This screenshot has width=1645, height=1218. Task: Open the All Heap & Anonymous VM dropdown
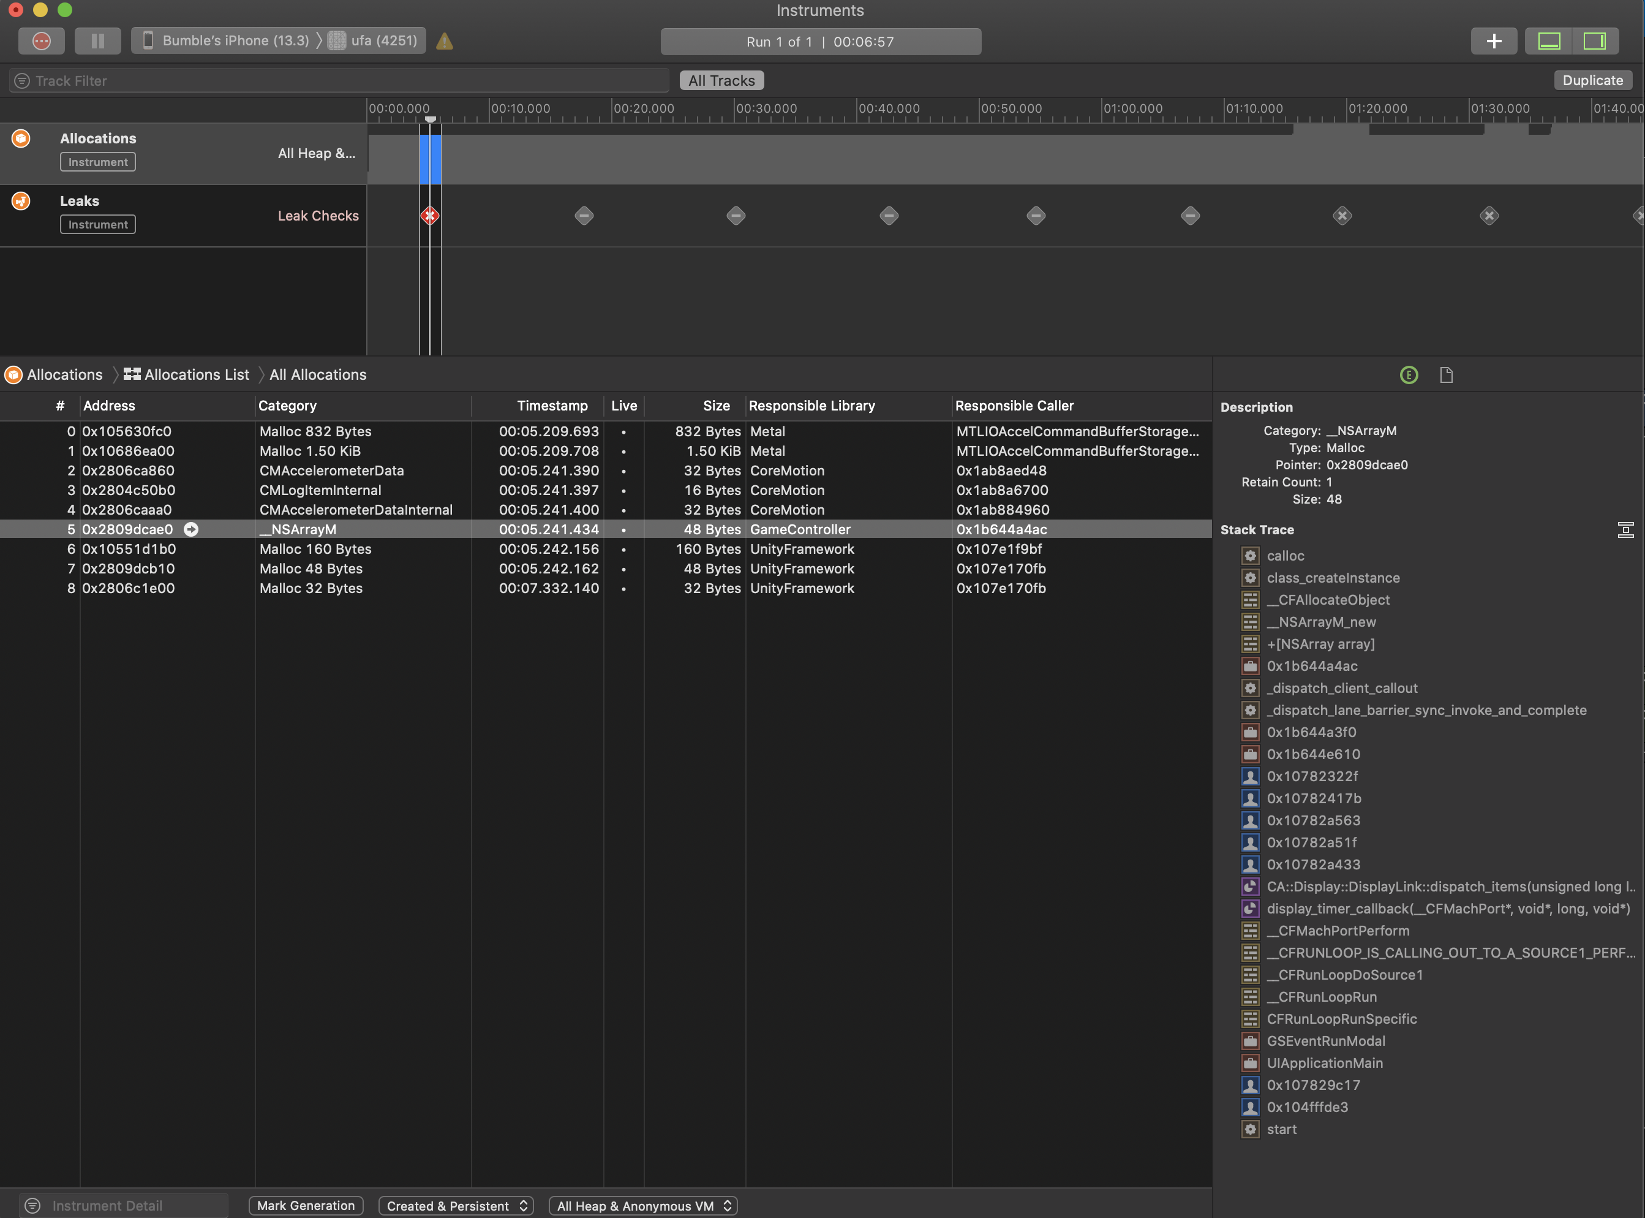coord(642,1206)
